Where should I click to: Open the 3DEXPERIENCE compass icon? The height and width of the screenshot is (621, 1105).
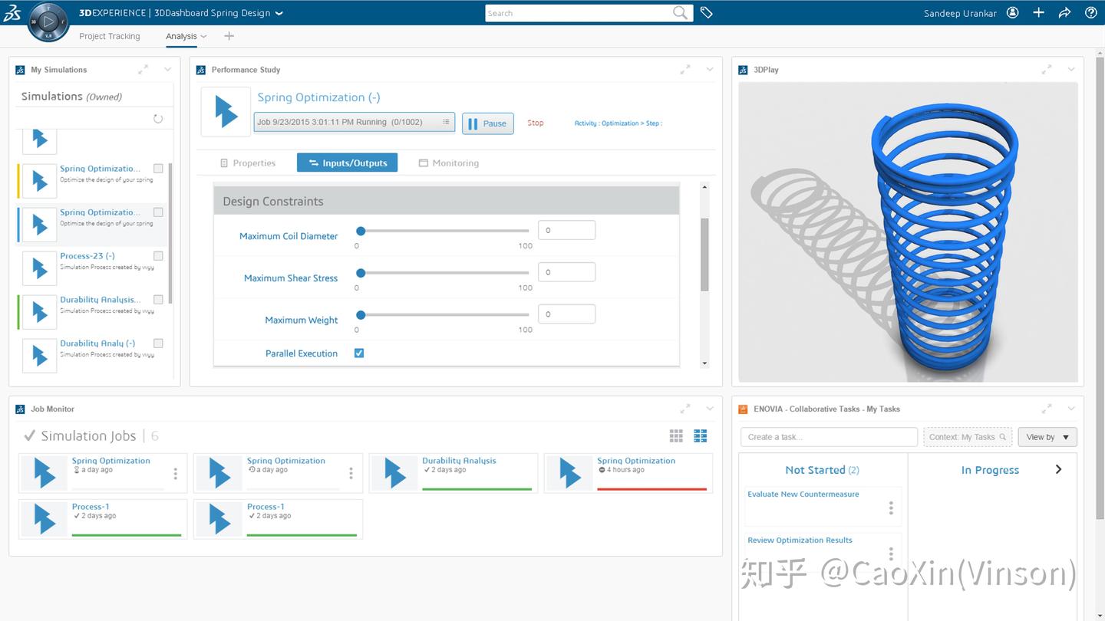(48, 21)
